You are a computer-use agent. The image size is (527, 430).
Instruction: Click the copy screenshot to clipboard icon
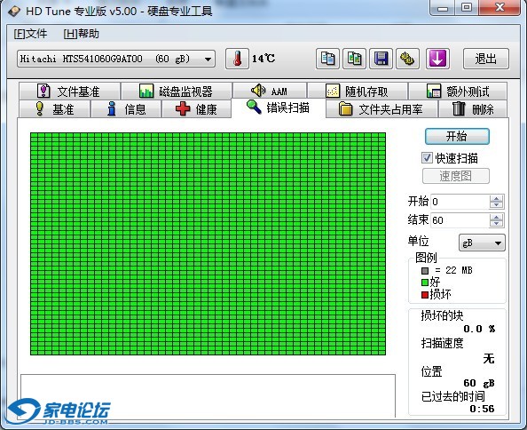pyautogui.click(x=354, y=59)
